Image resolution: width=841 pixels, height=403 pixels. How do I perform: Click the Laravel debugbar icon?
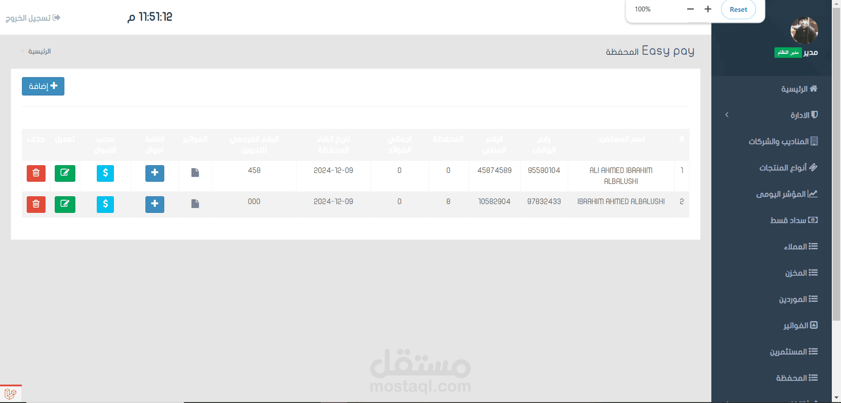pos(11,394)
